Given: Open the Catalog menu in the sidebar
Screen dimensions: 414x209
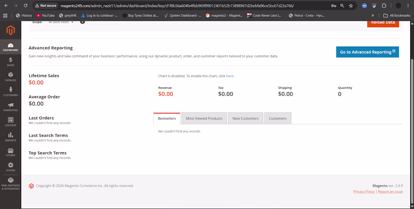Looking at the screenshot, I should [11, 77].
